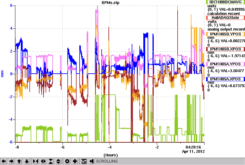Zoom out horizontally with the outward-triangles icon
The image size is (245, 165).
(x=43, y=161)
